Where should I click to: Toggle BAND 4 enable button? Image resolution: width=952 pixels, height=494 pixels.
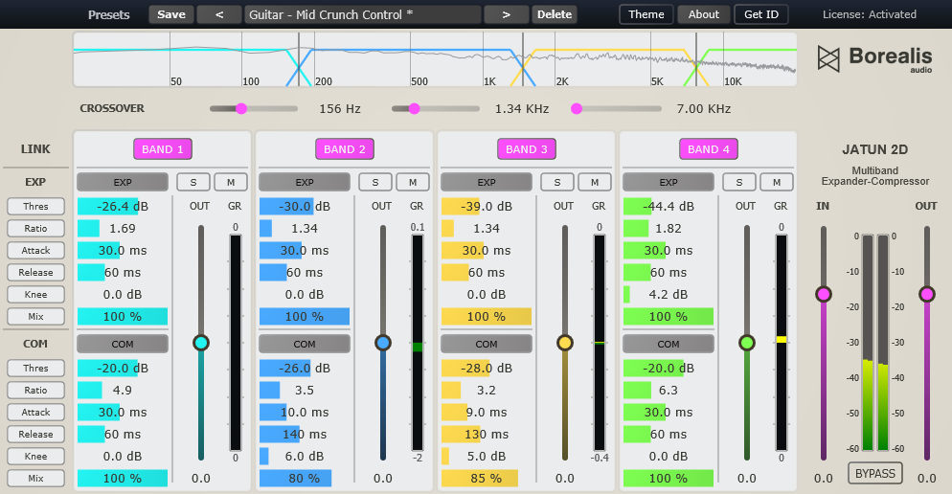point(709,149)
